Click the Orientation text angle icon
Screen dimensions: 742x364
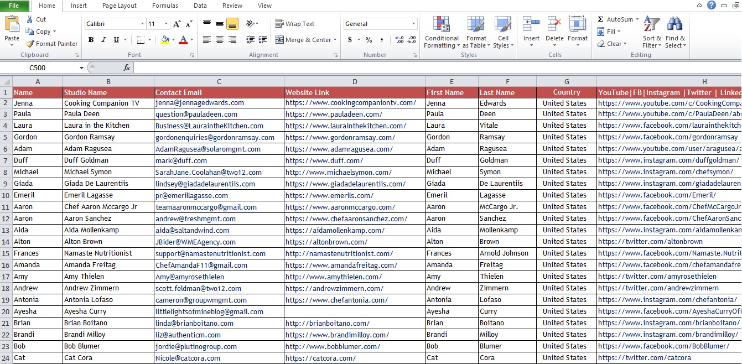coord(250,23)
